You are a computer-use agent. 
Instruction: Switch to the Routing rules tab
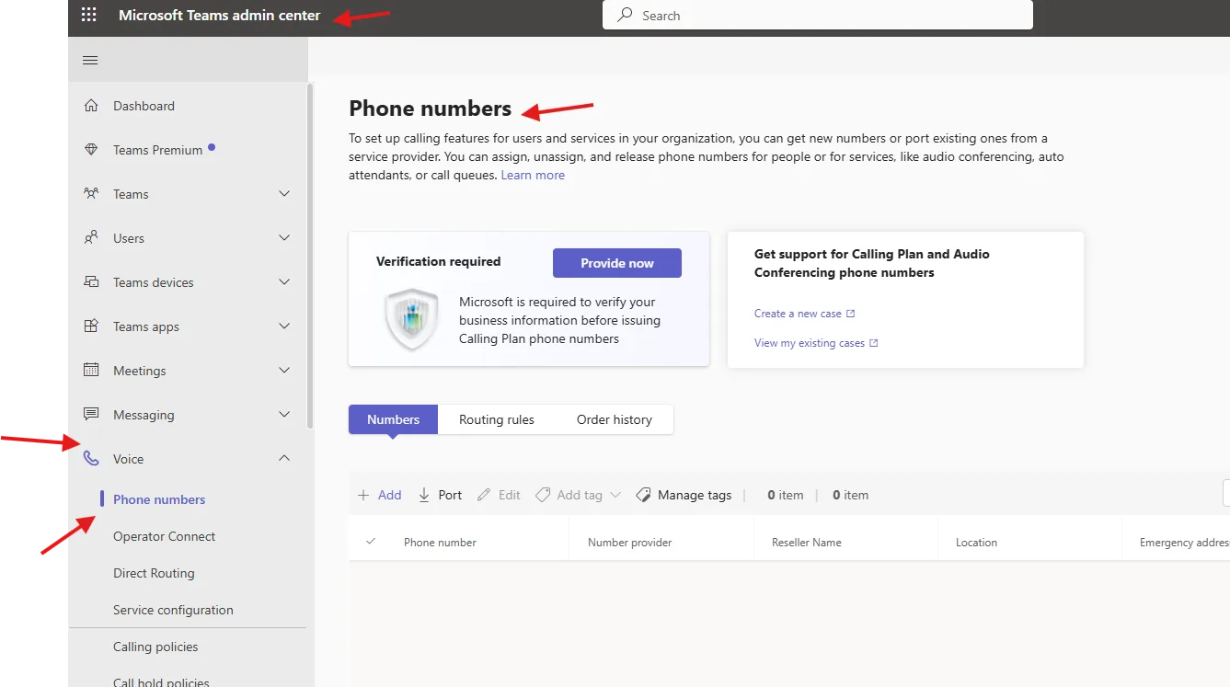(x=496, y=419)
